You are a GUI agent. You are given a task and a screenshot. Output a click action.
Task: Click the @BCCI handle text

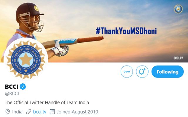pos(12,94)
